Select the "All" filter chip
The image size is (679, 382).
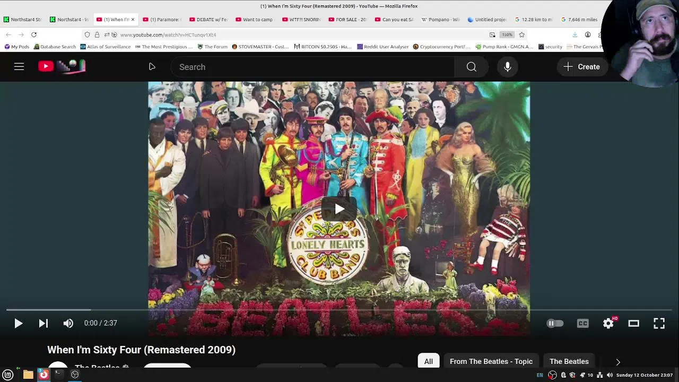pyautogui.click(x=428, y=361)
